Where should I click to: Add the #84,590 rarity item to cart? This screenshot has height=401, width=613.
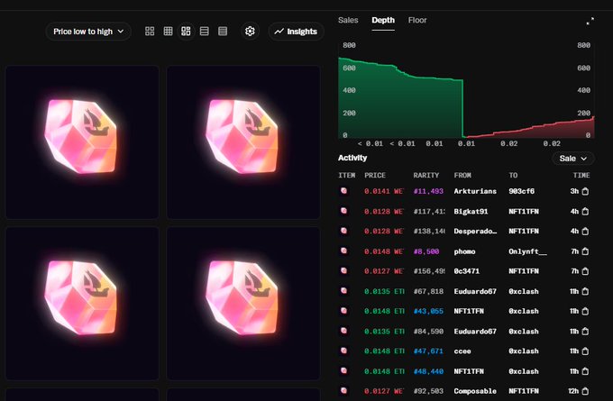[585, 332]
